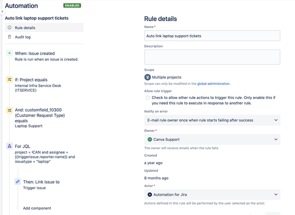Click the rule Name input field

(x=212, y=36)
